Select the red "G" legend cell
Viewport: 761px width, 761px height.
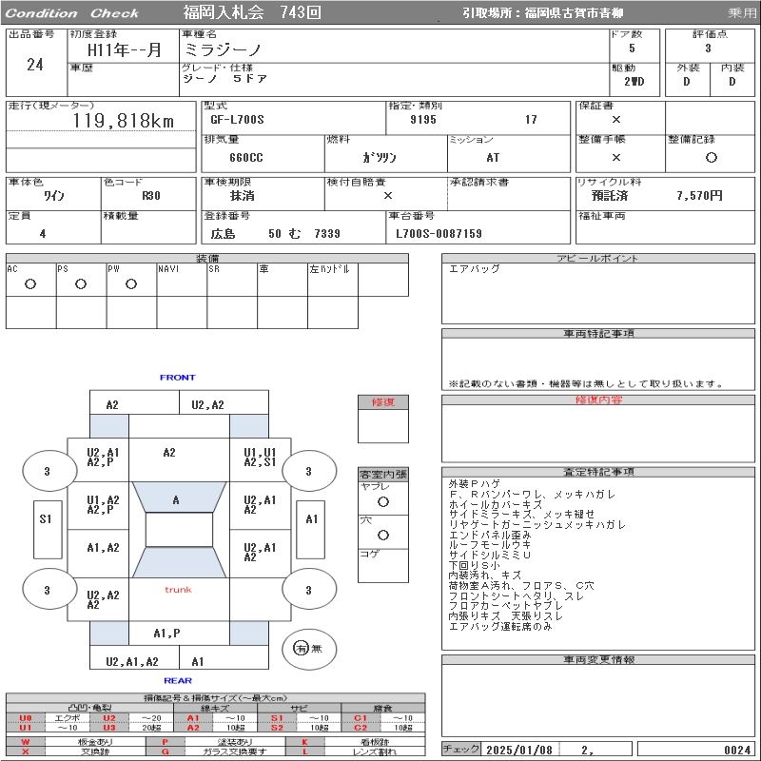165,751
